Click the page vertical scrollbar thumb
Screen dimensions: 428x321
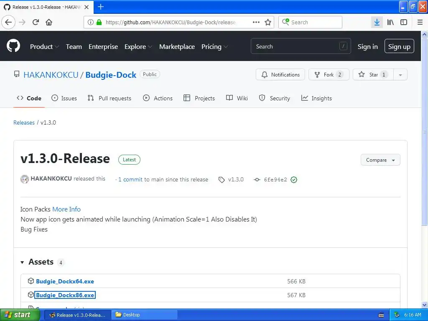[425, 132]
